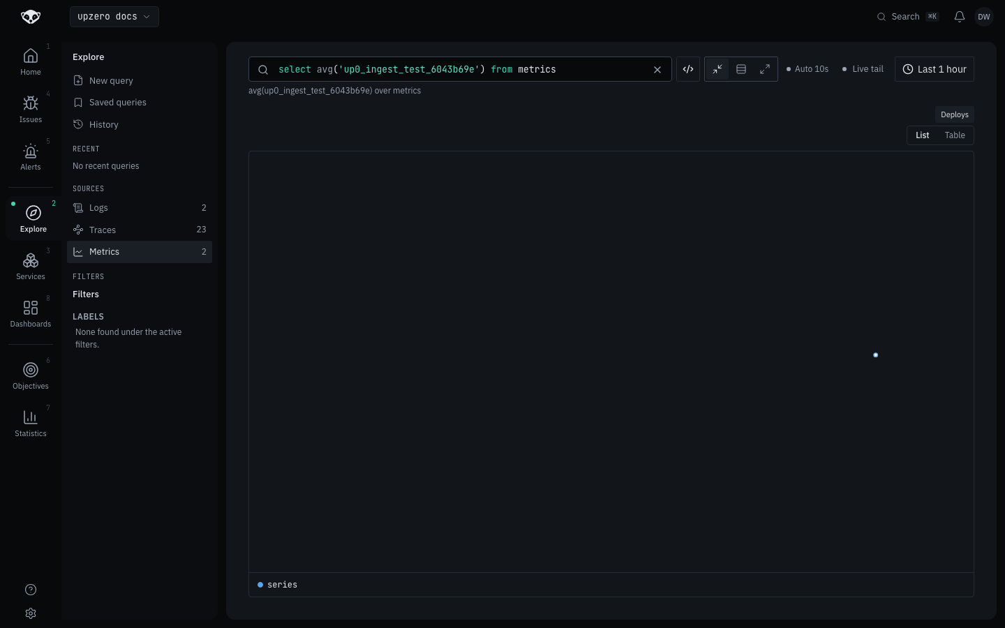The width and height of the screenshot is (1005, 628).
Task: Select the rows layout view icon
Action: coord(741,69)
